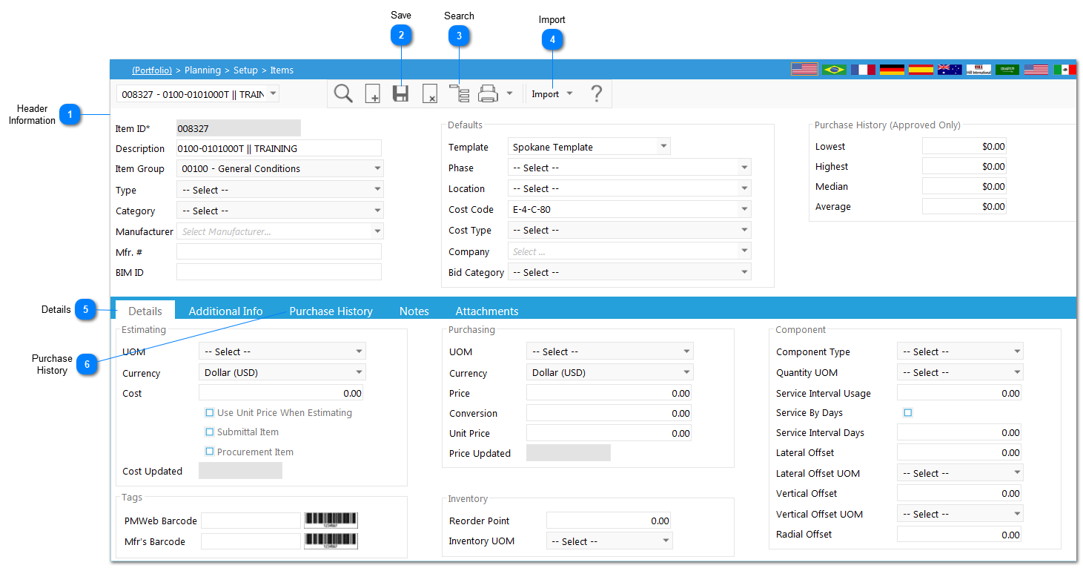The height and width of the screenshot is (568, 1083).
Task: Click the Service Interval Usage field
Action: (959, 393)
